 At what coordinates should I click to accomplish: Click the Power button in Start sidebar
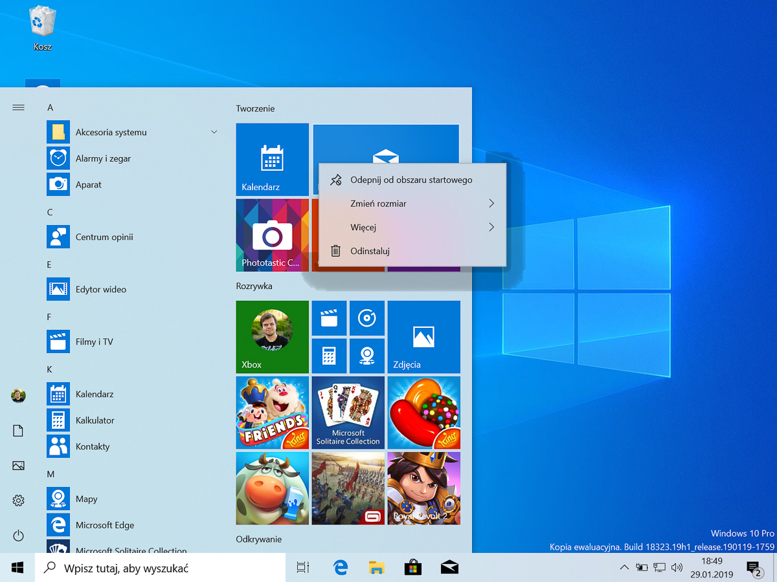coord(18,535)
